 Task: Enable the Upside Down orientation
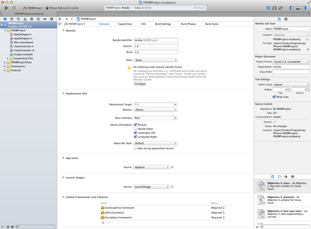(x=135, y=129)
